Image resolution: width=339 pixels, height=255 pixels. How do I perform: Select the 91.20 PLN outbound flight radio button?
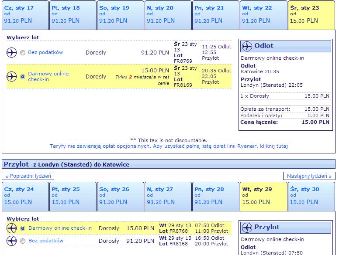pos(23,53)
